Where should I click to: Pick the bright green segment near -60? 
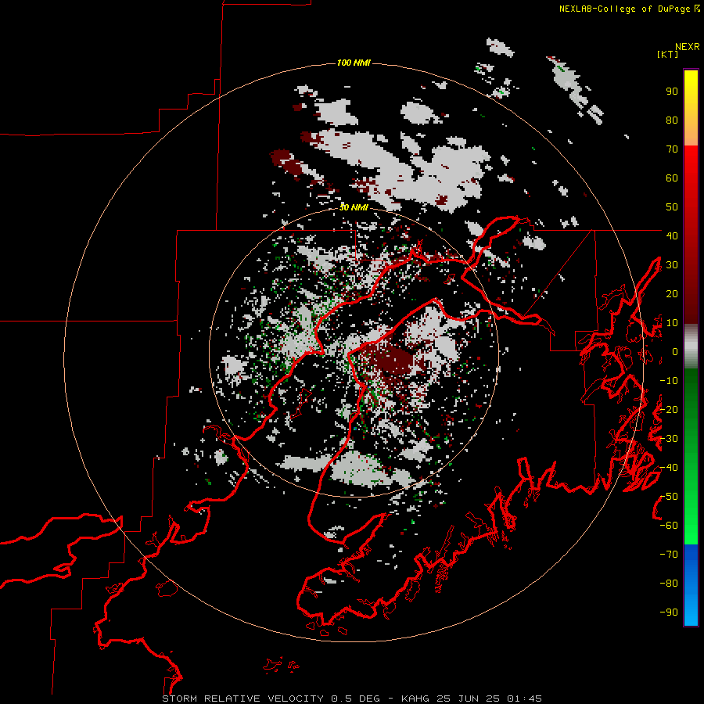coord(691,526)
